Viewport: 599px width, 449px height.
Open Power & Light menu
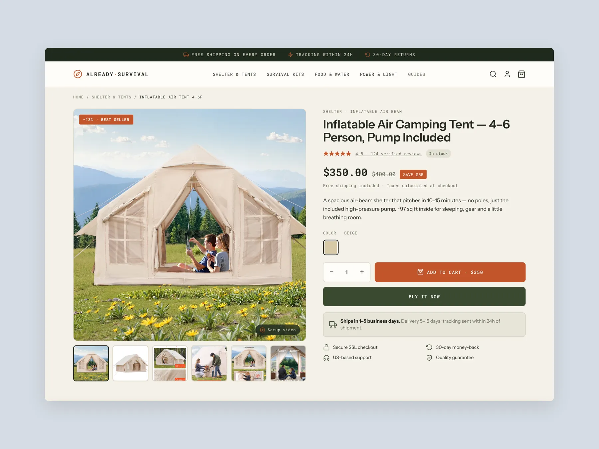coord(378,75)
